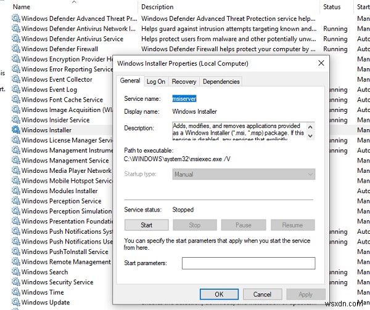Open the Startup type dropdown
Image resolution: width=370 pixels, height=310 pixels.
coord(244,174)
